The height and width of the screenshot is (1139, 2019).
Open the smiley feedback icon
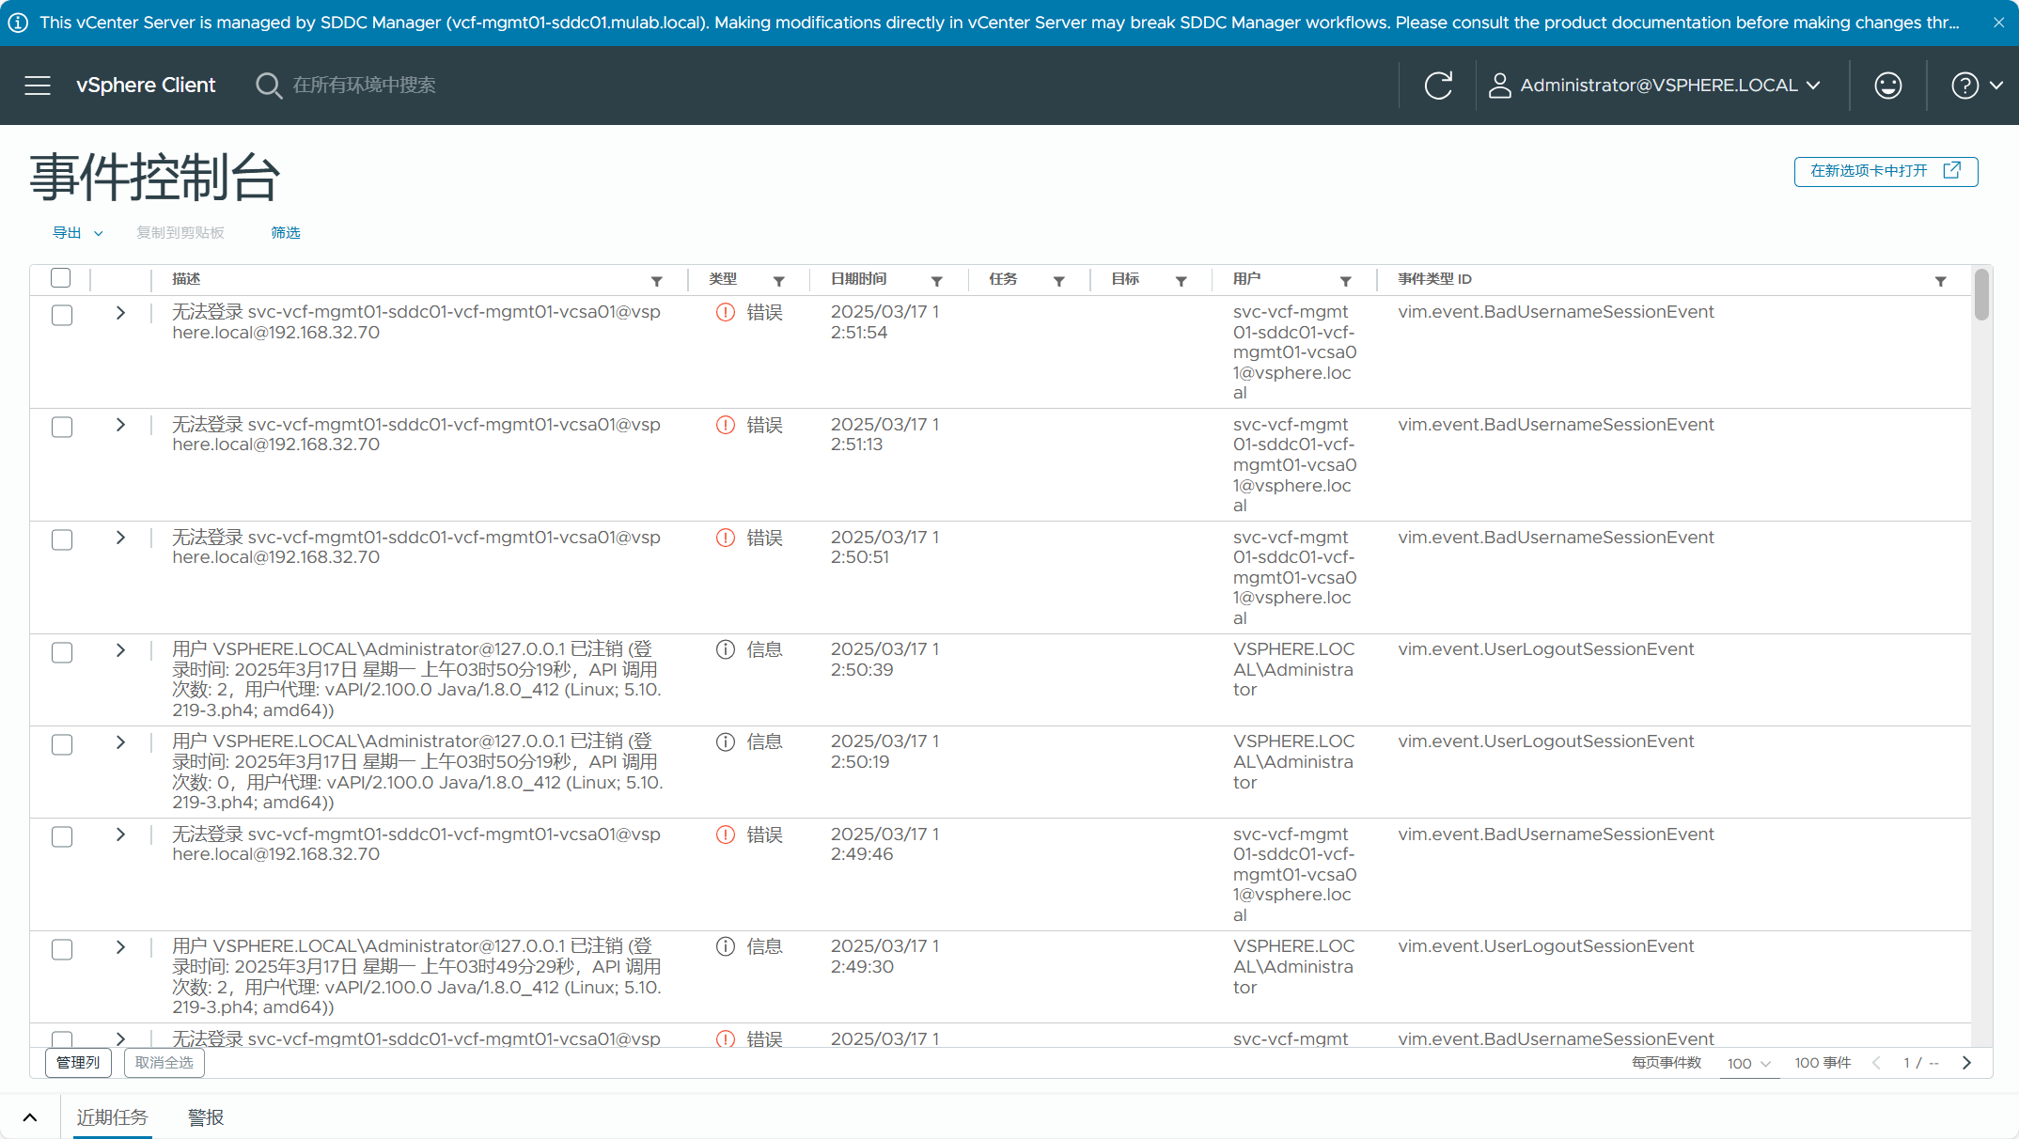pos(1887,86)
